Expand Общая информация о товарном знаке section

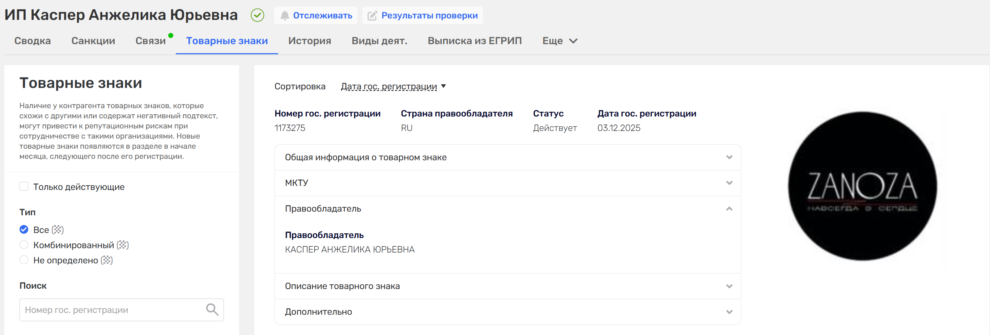point(508,157)
